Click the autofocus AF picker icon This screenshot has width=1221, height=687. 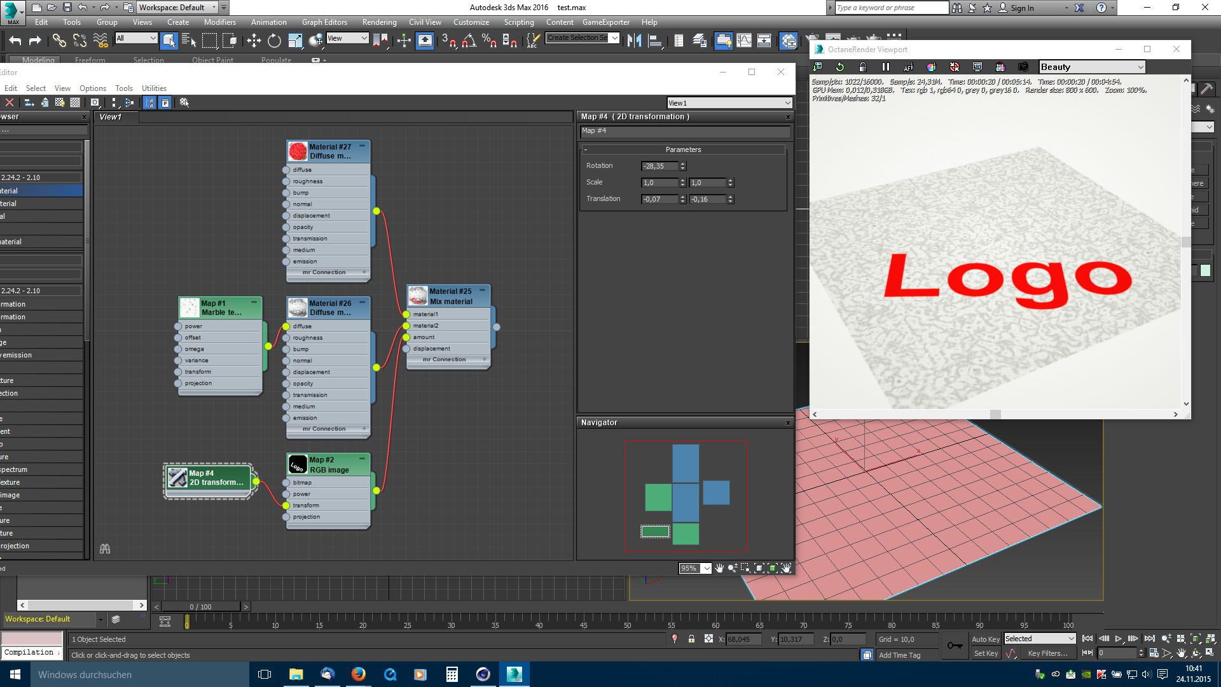pos(908,67)
